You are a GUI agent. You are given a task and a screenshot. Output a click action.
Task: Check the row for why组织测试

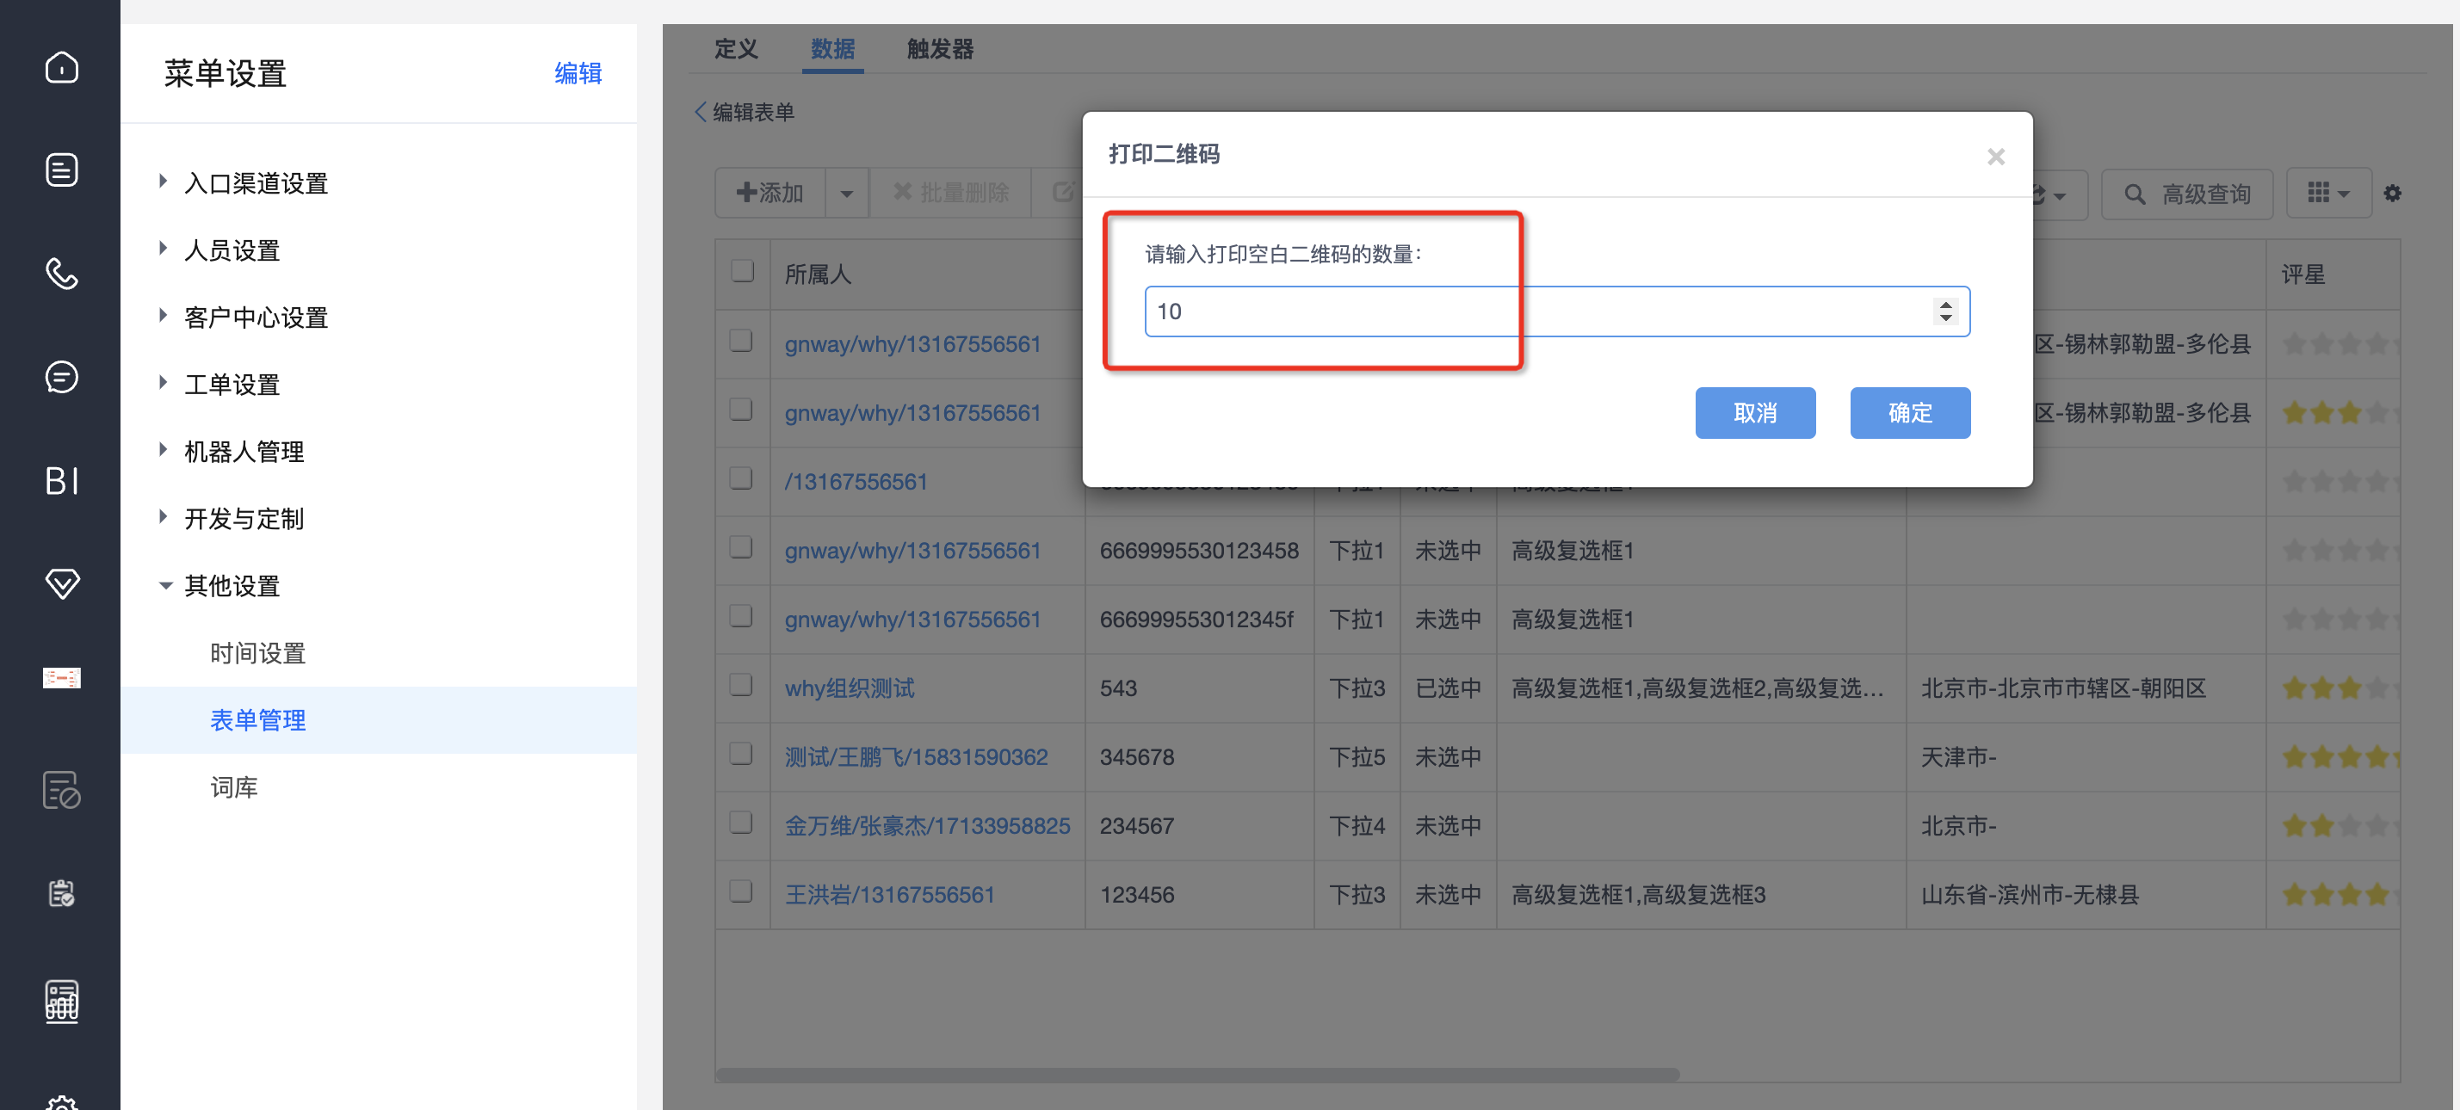(741, 685)
